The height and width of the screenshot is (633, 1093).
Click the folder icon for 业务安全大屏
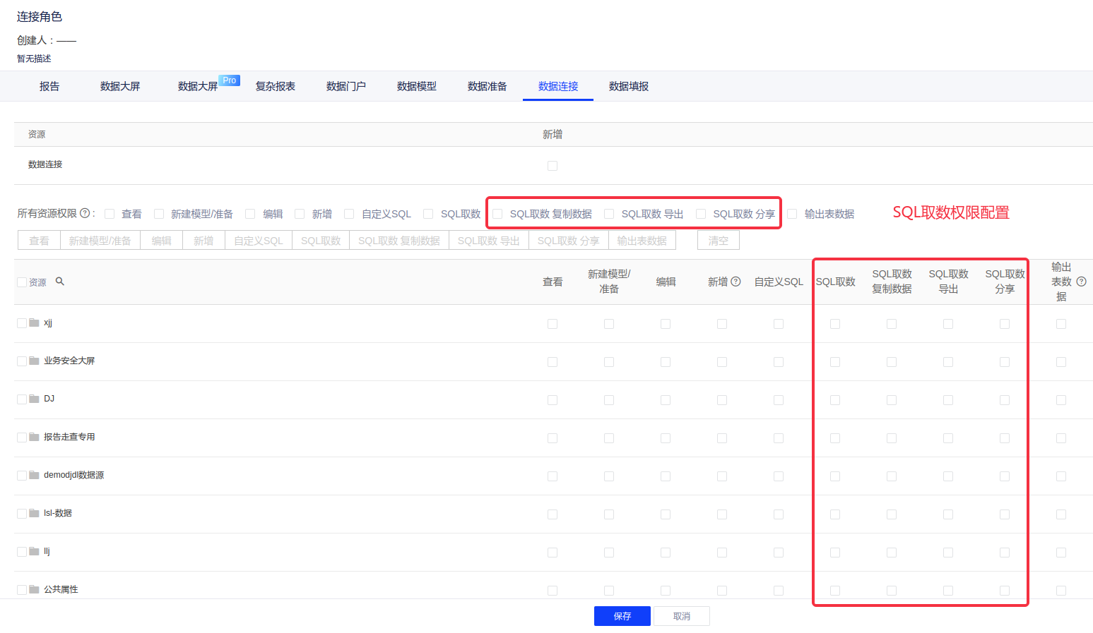34,361
